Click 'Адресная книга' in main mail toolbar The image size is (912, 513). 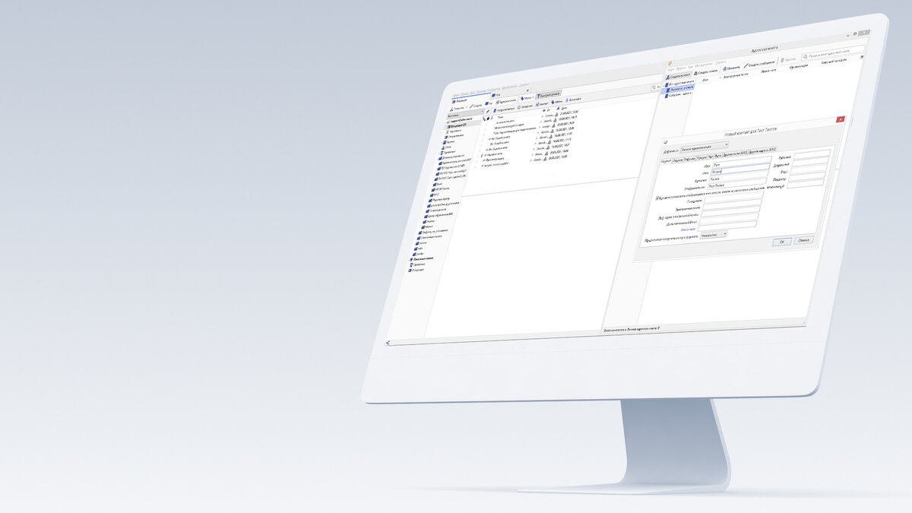(x=506, y=101)
